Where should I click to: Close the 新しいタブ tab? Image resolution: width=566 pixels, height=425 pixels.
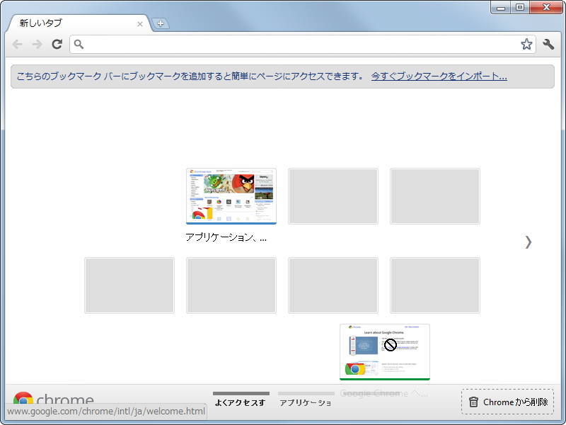pyautogui.click(x=140, y=23)
